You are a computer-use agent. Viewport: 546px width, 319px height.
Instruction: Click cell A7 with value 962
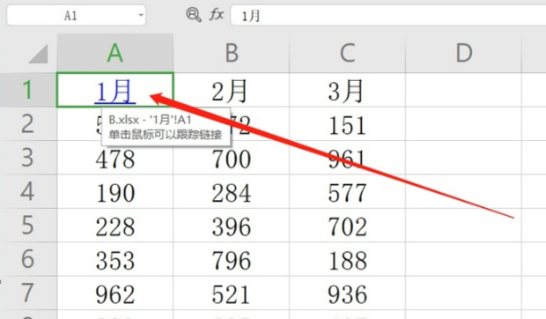[115, 293]
